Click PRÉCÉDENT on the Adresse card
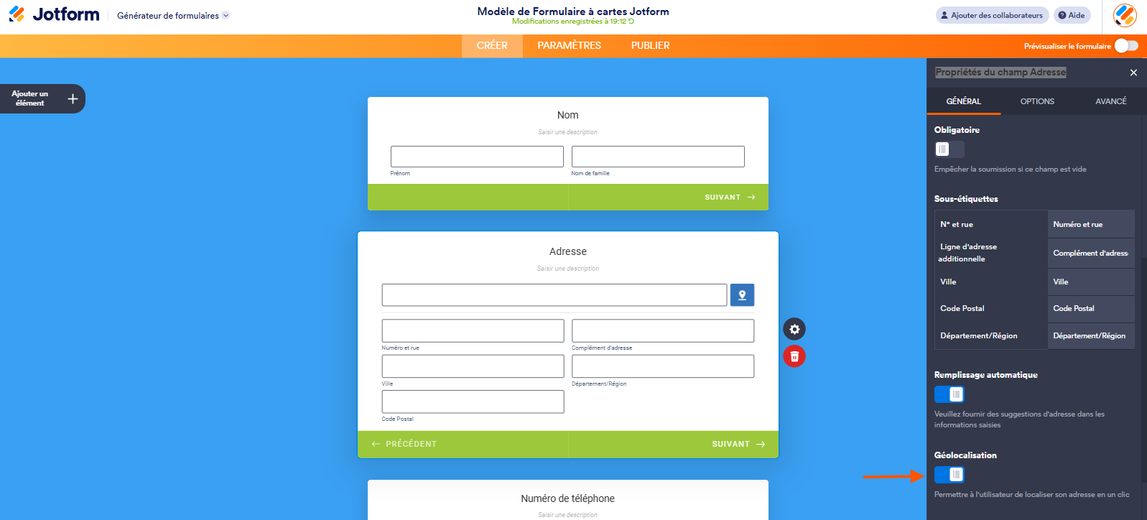Screen dimensions: 1147x520 click(x=404, y=444)
